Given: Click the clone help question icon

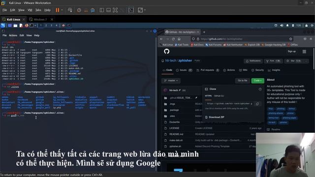Looking at the screenshot, I should tap(260, 89).
